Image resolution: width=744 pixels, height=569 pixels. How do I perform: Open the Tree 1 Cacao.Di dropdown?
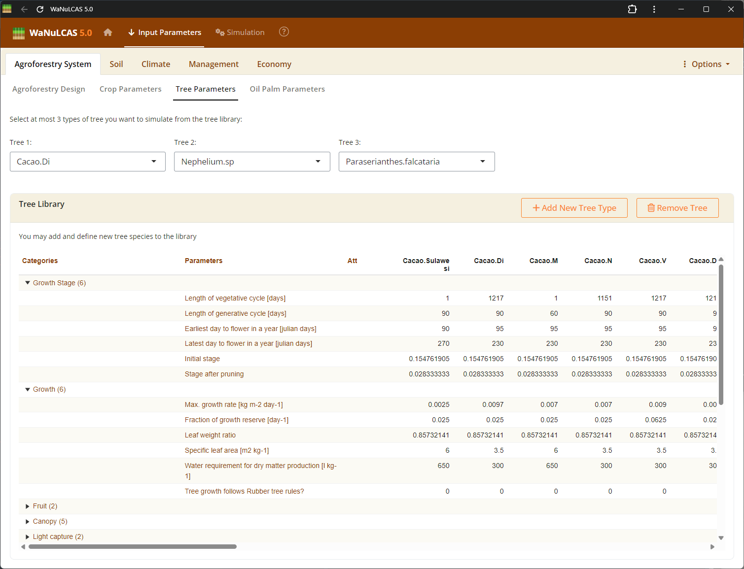point(88,162)
